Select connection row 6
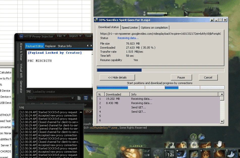The image size is (240, 158). (x=158, y=120)
